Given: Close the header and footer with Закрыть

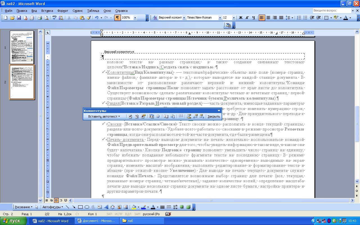Looking at the screenshot, I should pos(214,116).
